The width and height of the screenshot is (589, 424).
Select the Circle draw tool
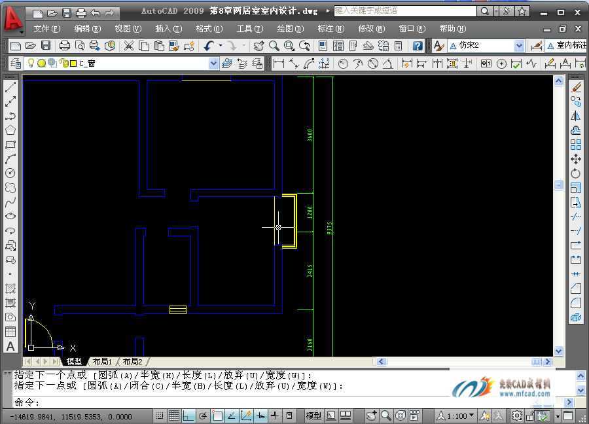tap(10, 173)
